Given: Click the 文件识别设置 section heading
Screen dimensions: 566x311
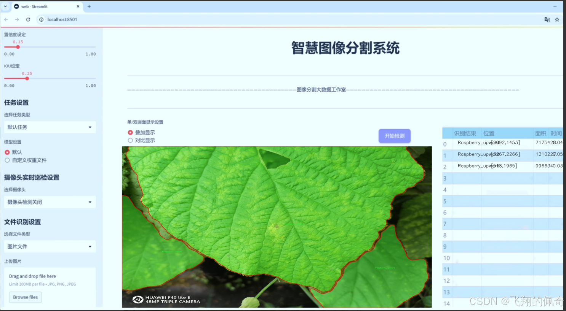Looking at the screenshot, I should [x=22, y=222].
